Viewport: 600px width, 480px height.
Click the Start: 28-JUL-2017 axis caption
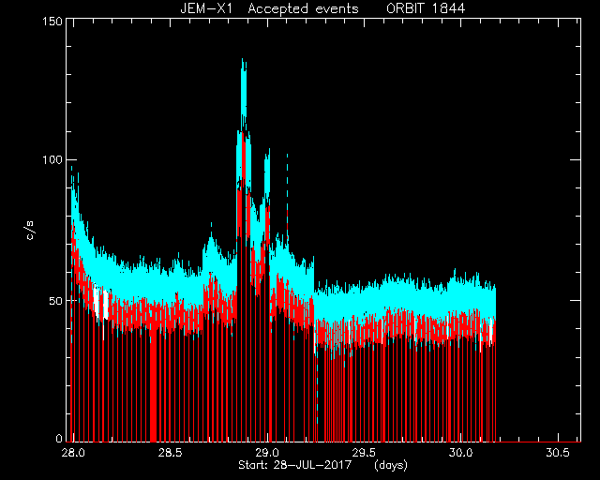(295, 465)
